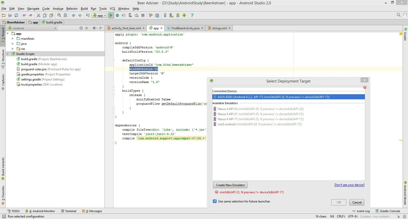Open the AVD Manager icon

pyautogui.click(x=171, y=15)
